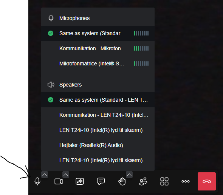Select the 'Same as system (Standar…' microphone

[98, 33]
